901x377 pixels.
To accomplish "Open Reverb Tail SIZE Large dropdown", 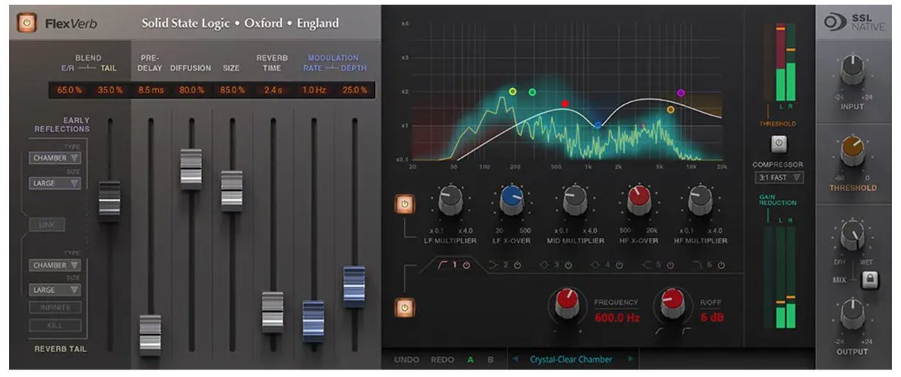I will 55,289.
